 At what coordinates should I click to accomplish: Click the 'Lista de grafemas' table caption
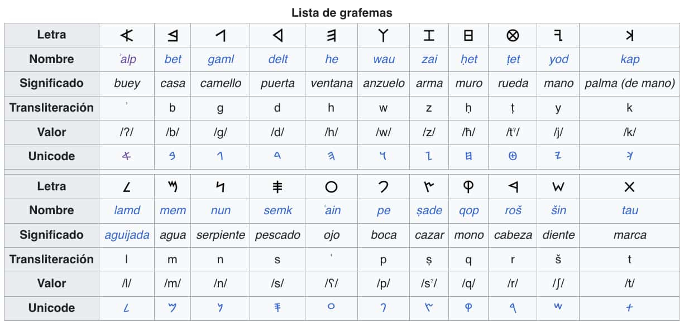[x=342, y=12]
